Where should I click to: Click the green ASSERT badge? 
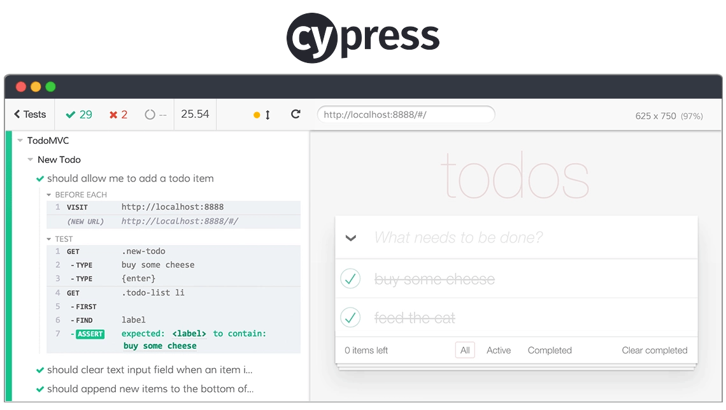(x=90, y=334)
